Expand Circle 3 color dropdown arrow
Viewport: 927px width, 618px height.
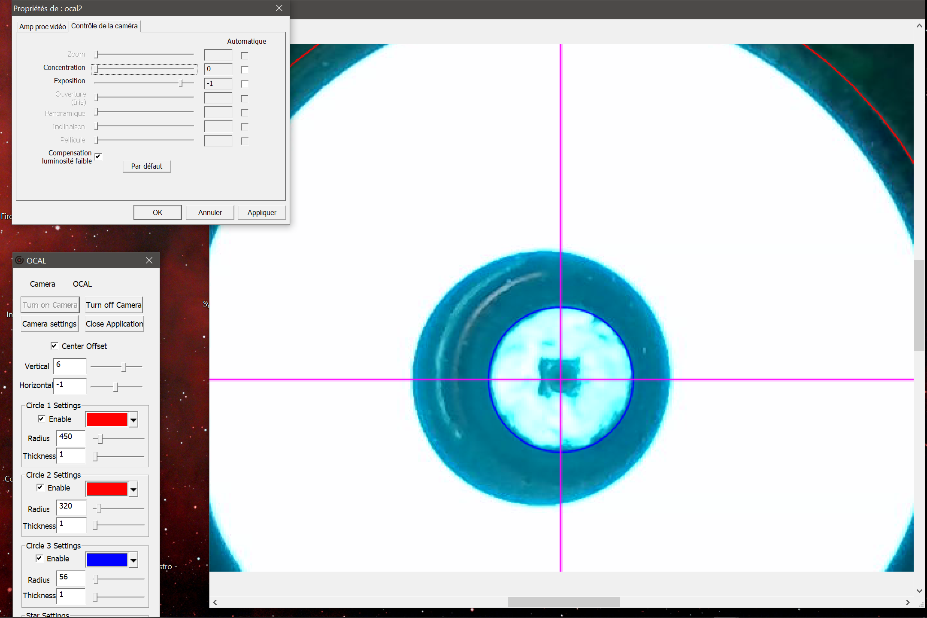pyautogui.click(x=133, y=560)
